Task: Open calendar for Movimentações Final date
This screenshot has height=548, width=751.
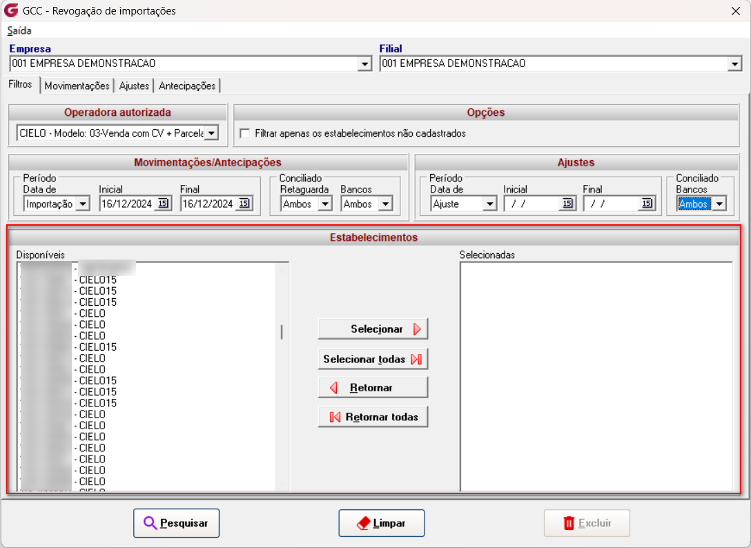Action: point(244,204)
